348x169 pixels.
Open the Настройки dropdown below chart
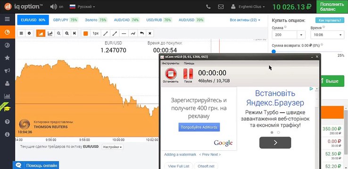click(113, 146)
